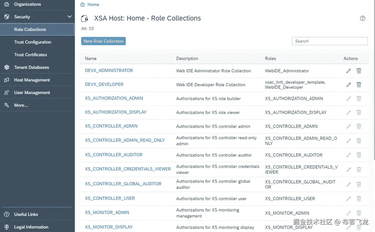Screen dimensions: 375x232
Task: Click trash icon in XS_CONTROLLER_CREDENTIALS_VIEWER row
Action: [359, 169]
